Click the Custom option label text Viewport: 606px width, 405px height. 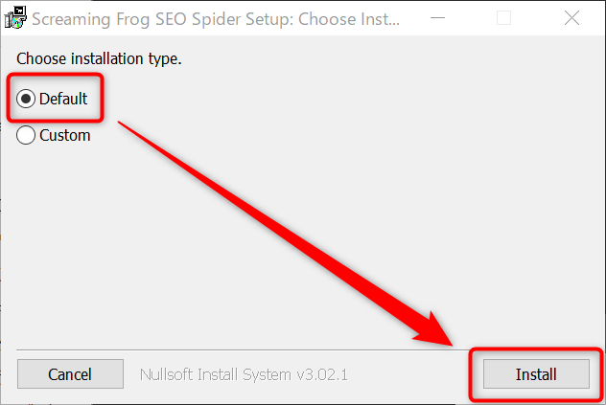pyautogui.click(x=65, y=135)
